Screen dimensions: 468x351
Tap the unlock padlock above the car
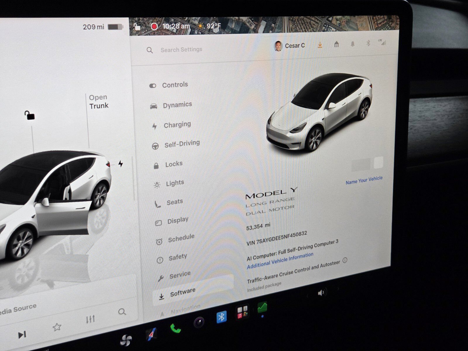(x=29, y=115)
